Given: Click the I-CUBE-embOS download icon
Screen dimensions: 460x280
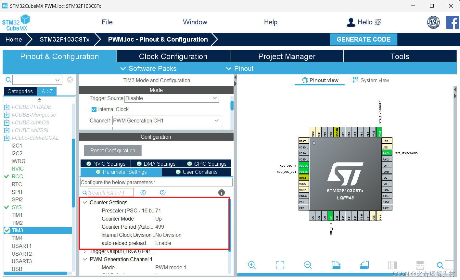Looking at the screenshot, I should 6,122.
